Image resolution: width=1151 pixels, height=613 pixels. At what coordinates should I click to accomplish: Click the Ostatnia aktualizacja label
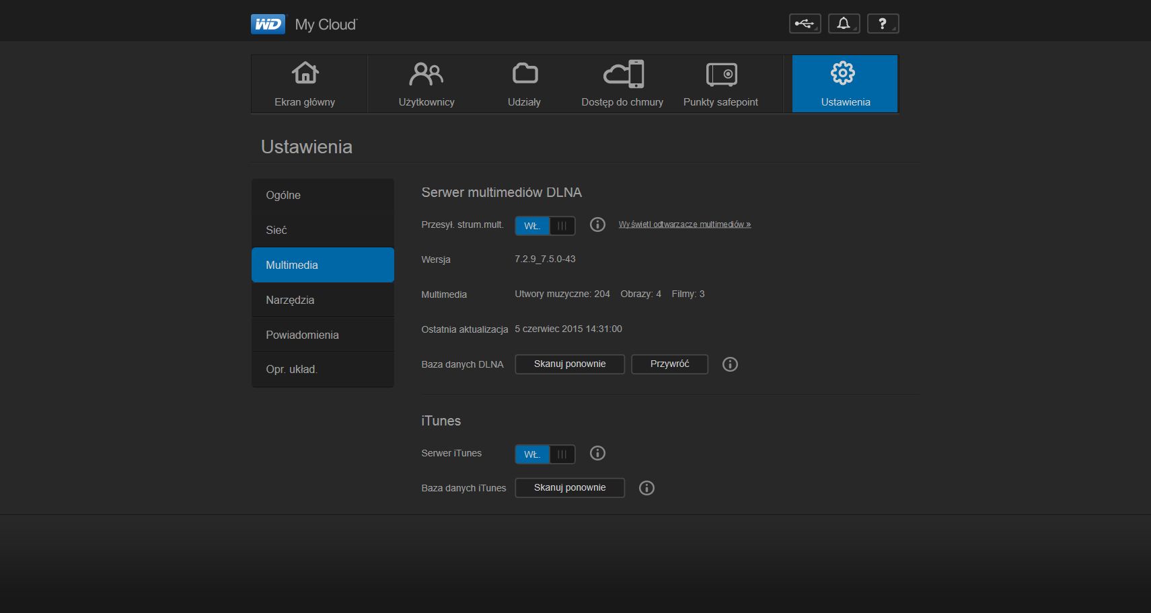coord(464,329)
